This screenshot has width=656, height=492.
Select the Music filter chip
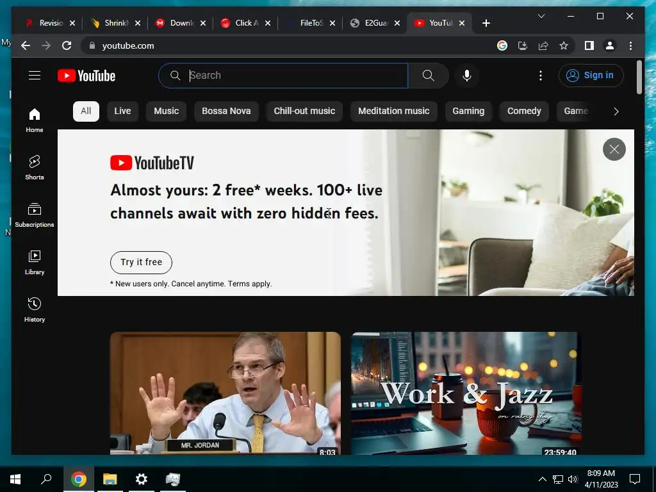pos(166,111)
